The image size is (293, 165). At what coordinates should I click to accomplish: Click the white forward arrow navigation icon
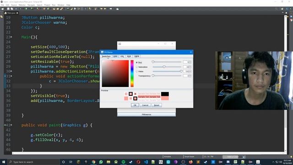(111, 9)
